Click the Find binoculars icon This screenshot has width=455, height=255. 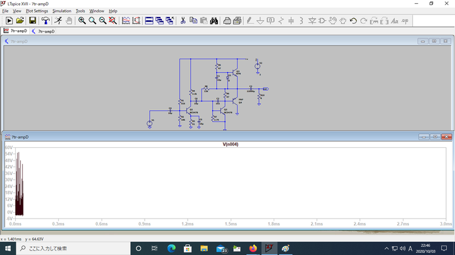tap(214, 21)
